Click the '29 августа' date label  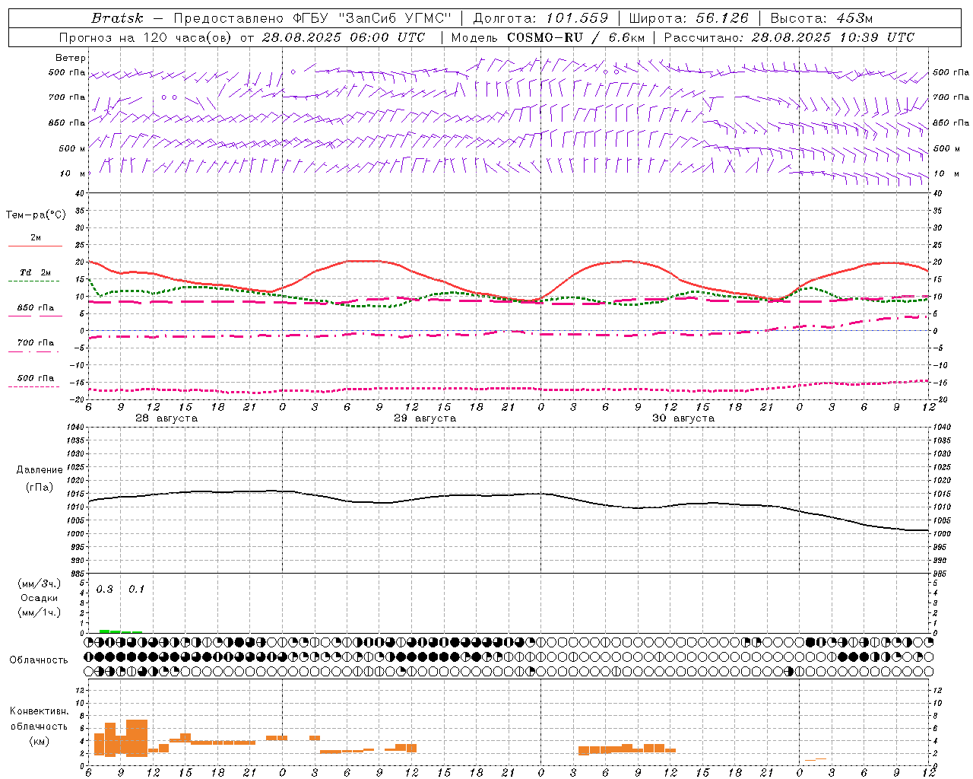(425, 418)
